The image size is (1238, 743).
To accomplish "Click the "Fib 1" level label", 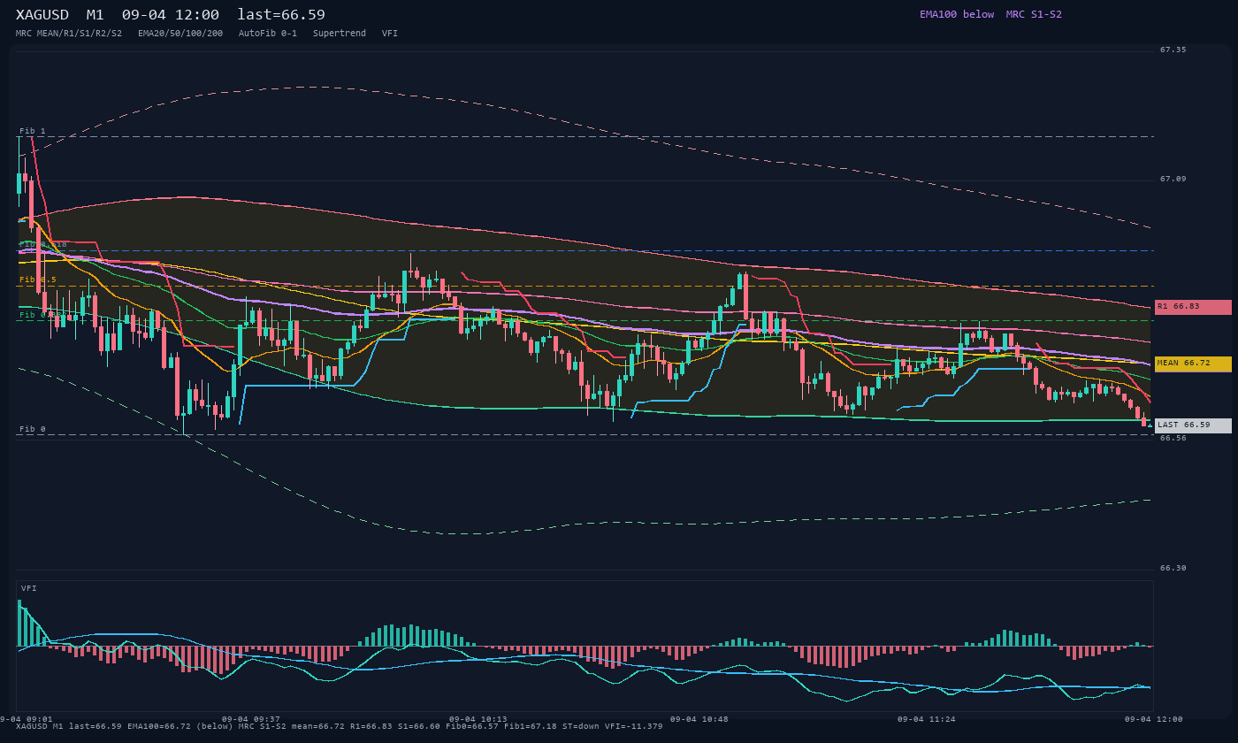I will [33, 131].
